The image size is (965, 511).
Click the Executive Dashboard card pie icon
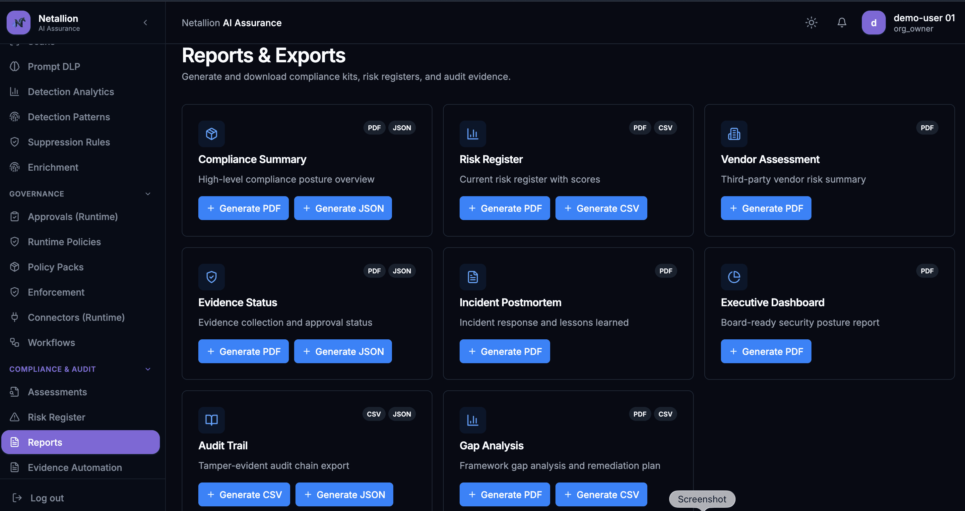tap(734, 277)
